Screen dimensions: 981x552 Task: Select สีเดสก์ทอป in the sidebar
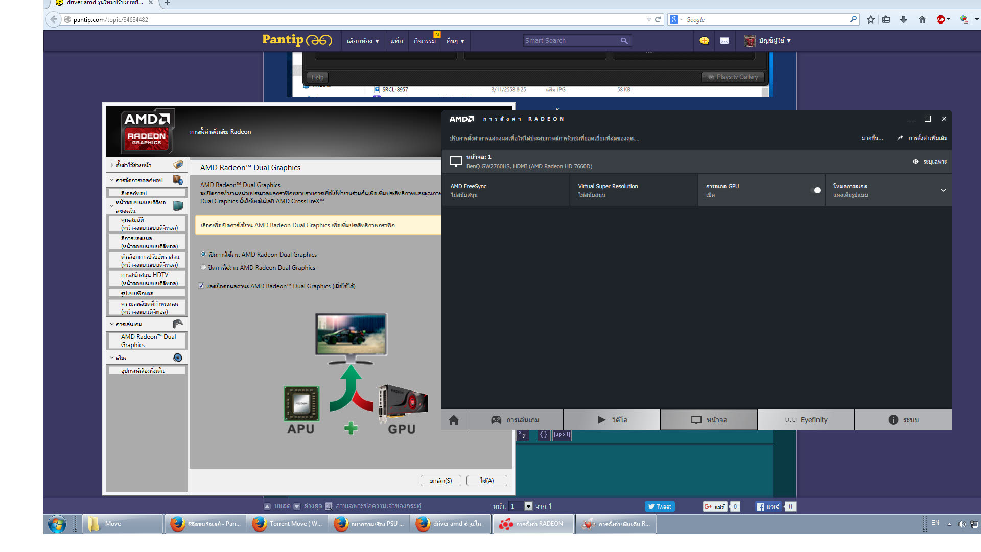coord(147,193)
